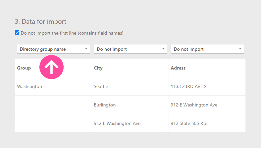This screenshot has height=148, width=261.
Task: Click the 'Washington' group cell
Action: (29, 86)
